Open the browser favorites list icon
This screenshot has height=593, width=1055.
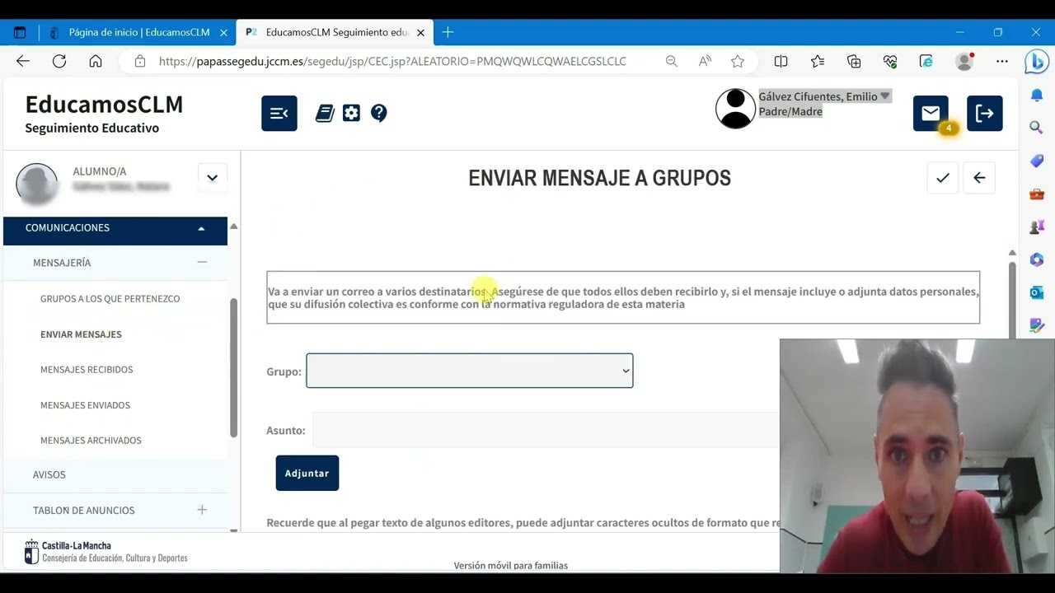point(818,61)
